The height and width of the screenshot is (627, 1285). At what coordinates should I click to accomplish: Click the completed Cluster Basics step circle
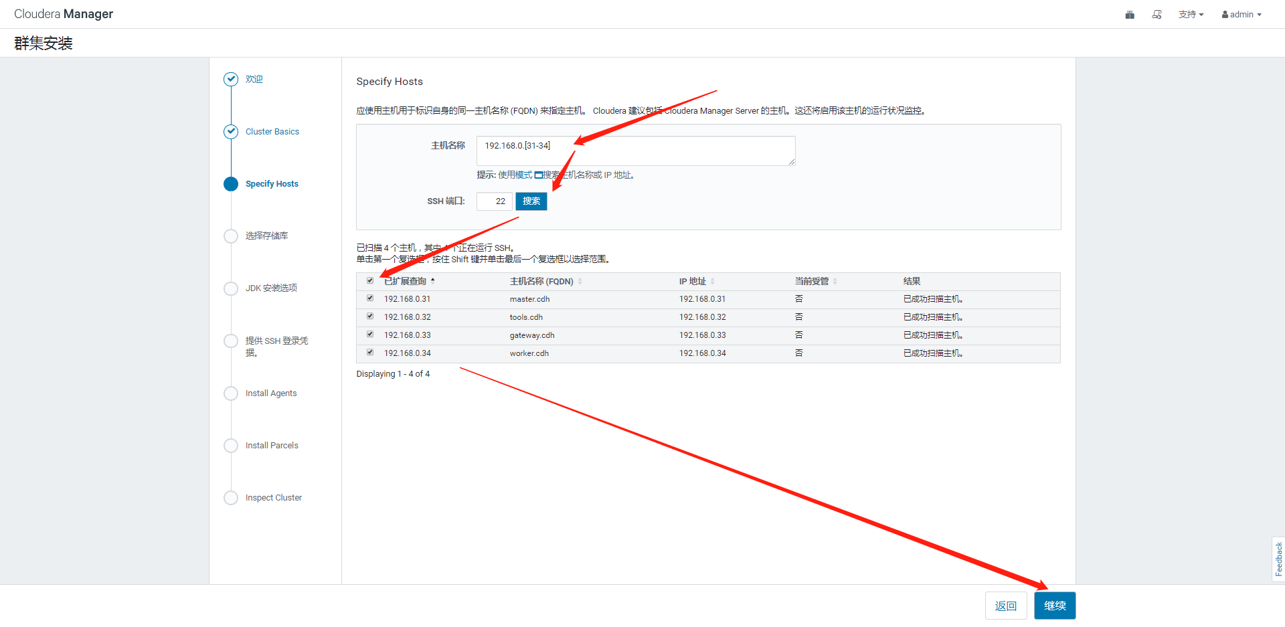(x=231, y=131)
